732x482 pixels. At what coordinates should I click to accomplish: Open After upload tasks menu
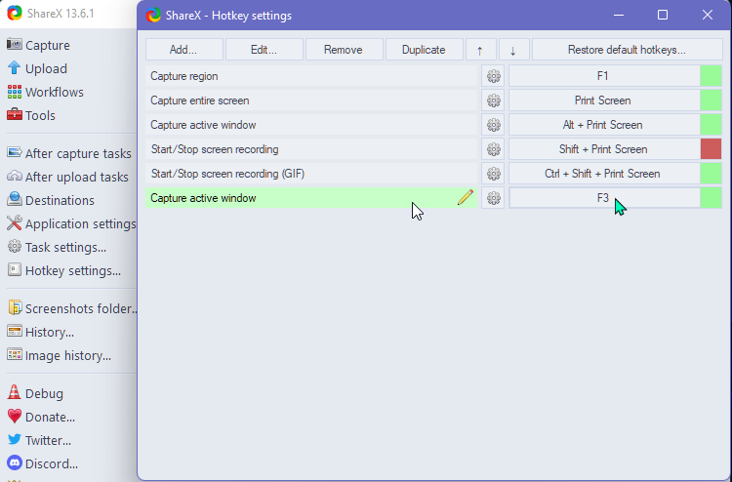point(67,177)
